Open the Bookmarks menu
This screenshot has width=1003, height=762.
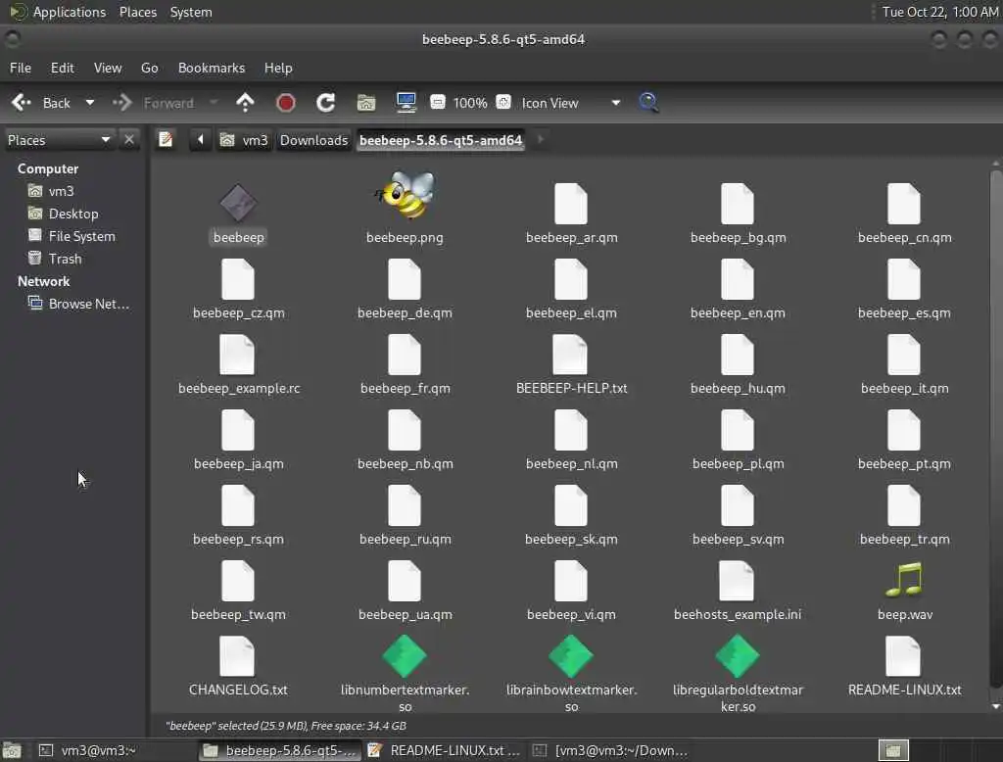coord(212,68)
